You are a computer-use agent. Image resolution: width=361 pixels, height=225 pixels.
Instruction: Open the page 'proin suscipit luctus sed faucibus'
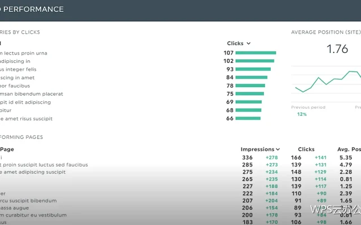pos(45,165)
